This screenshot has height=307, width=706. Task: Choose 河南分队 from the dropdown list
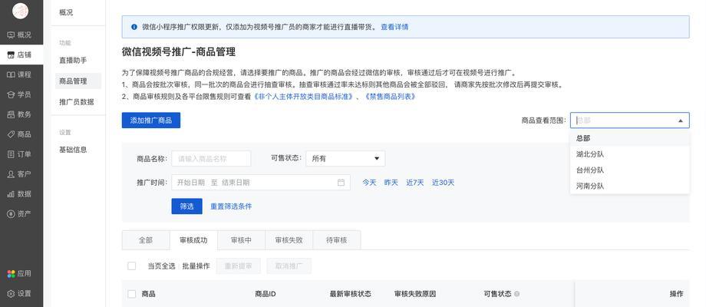(629, 186)
